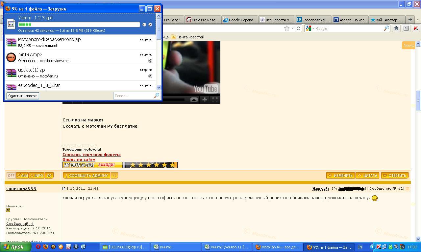This screenshot has width=421, height=252.
Task: Open the Ссылка на маркет link
Action: click(x=83, y=120)
